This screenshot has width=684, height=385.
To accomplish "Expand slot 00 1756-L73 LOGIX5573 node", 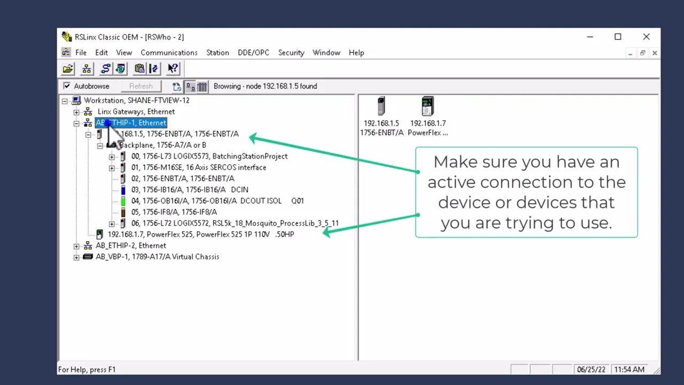I will pyautogui.click(x=112, y=157).
